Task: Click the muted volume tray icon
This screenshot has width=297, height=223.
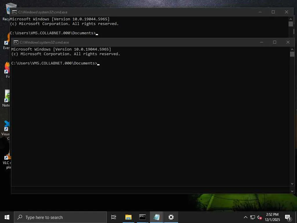Action: (259, 217)
